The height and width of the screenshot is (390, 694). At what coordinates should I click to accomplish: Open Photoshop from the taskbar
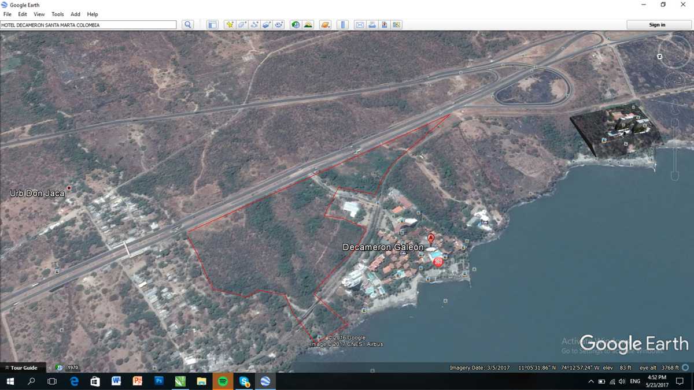click(159, 381)
